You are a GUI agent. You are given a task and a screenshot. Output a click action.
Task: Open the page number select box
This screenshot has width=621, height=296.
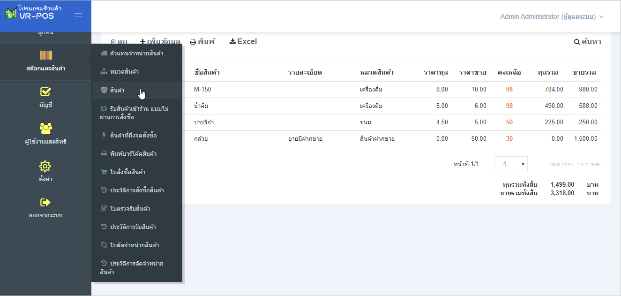[x=511, y=164]
